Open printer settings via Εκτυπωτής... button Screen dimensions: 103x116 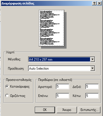(90, 110)
